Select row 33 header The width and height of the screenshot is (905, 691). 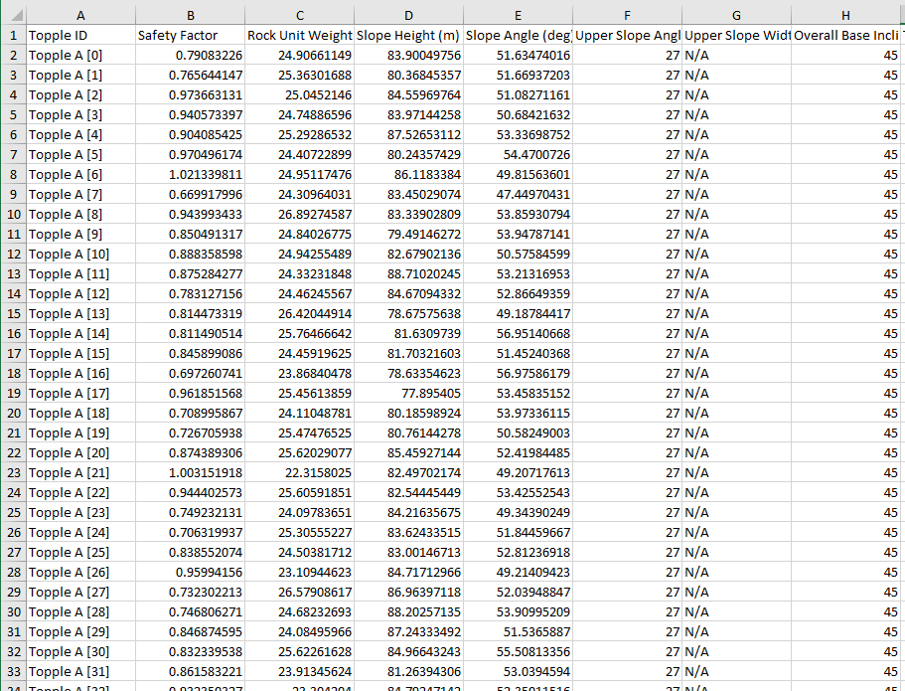pyautogui.click(x=12, y=671)
